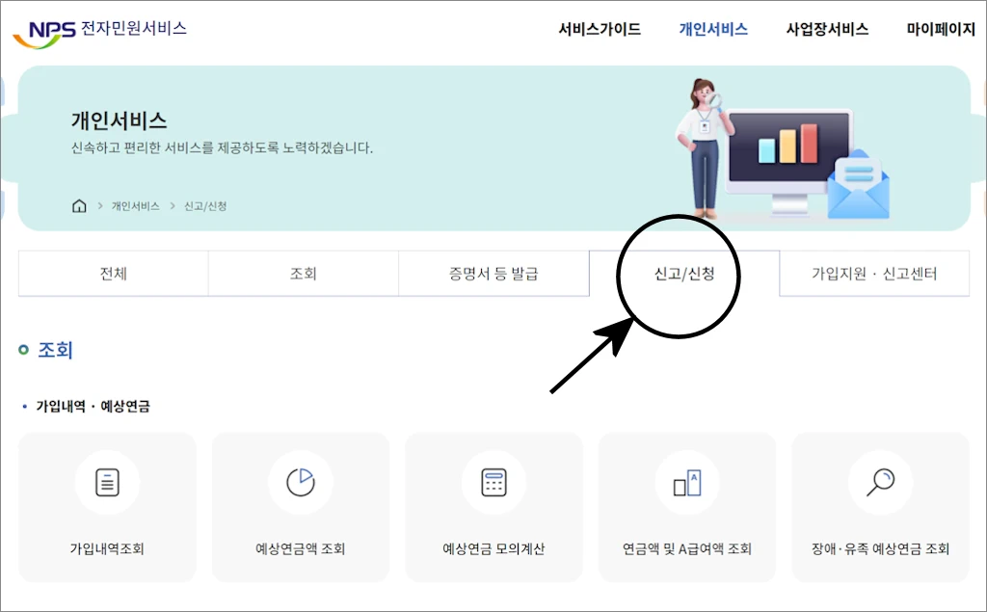Click the 예상연금액 조회 pie chart icon

(x=301, y=482)
